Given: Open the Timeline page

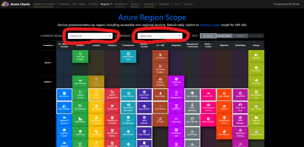Looking at the screenshot, I should [x=93, y=4].
